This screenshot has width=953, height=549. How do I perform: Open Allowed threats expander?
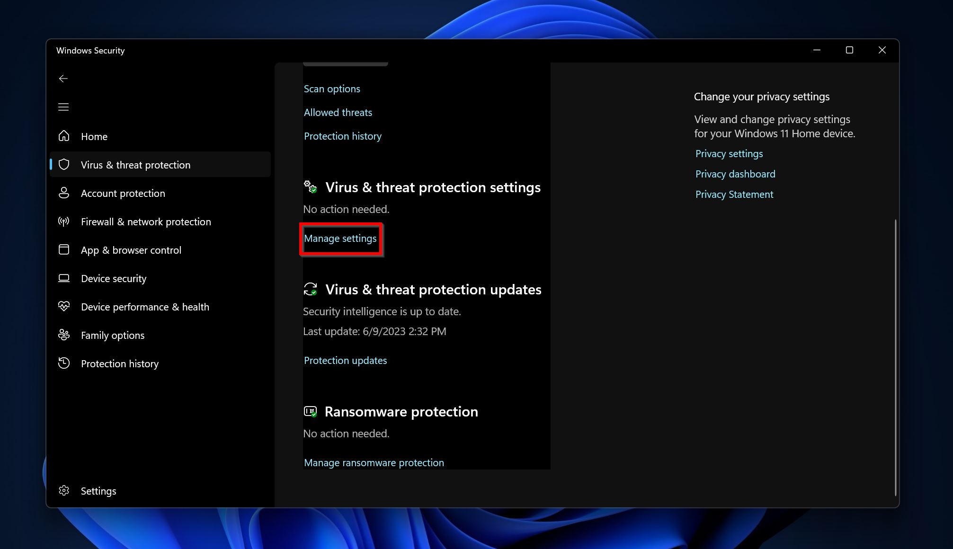[338, 112]
